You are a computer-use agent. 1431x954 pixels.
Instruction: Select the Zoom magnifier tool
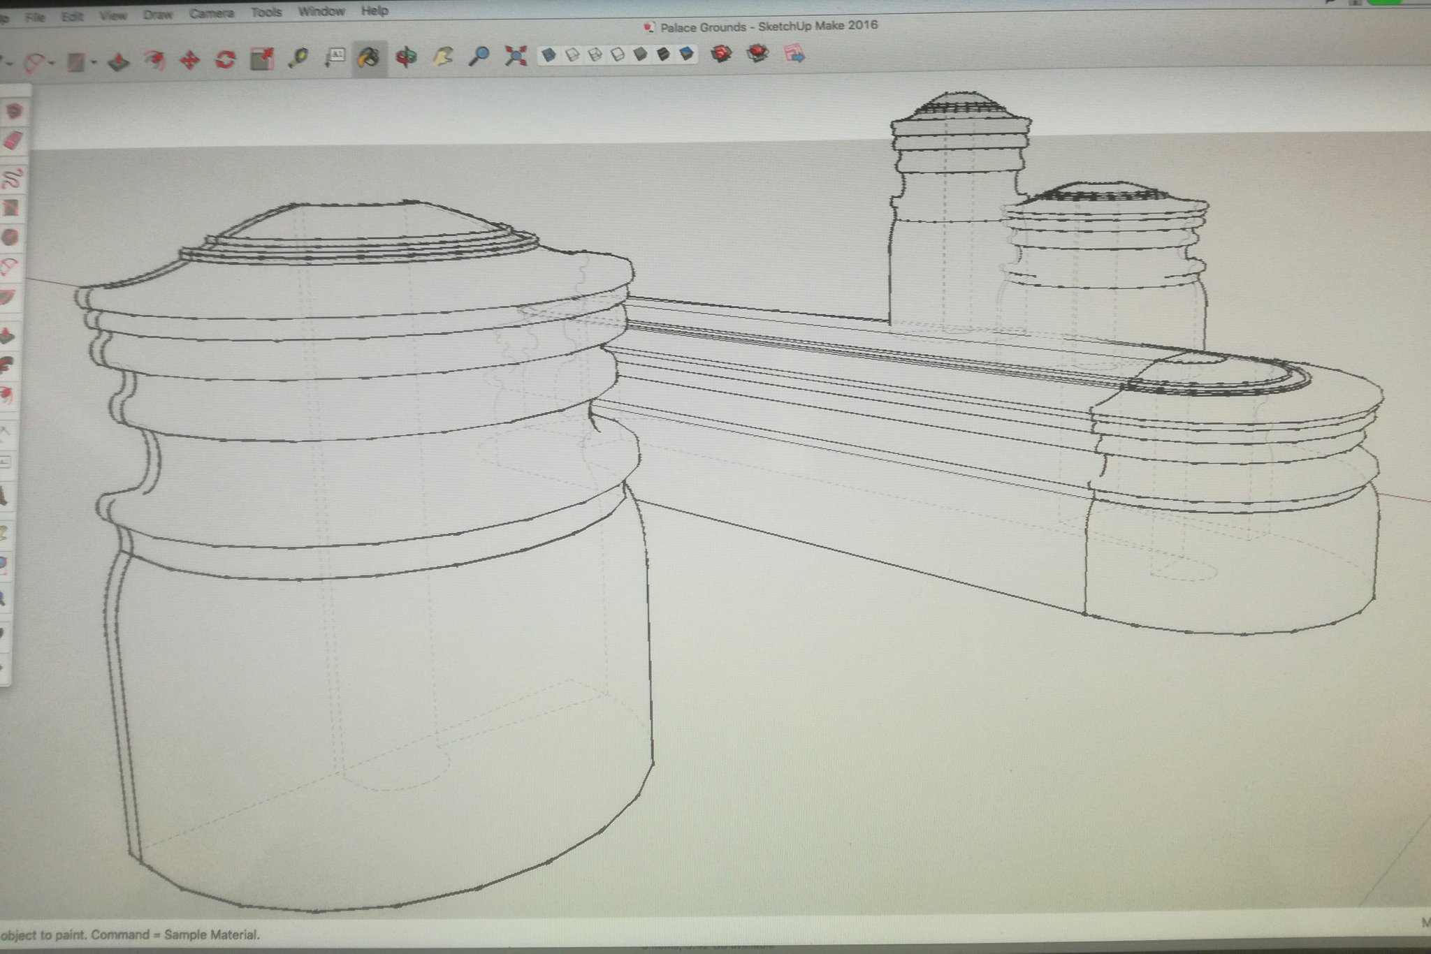(x=479, y=55)
